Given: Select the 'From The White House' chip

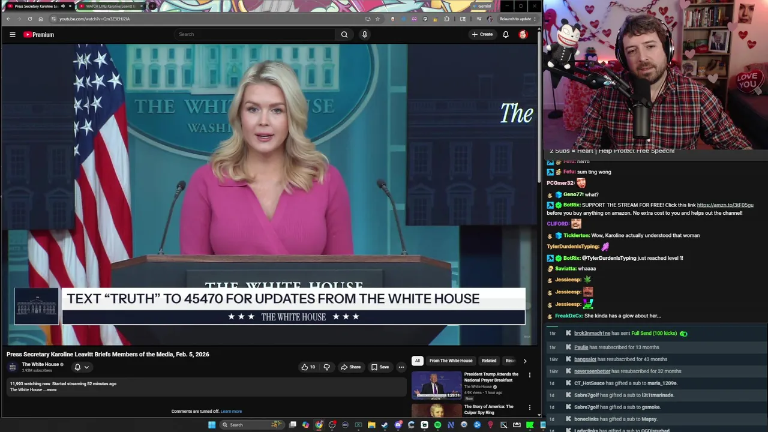Looking at the screenshot, I should pos(451,361).
